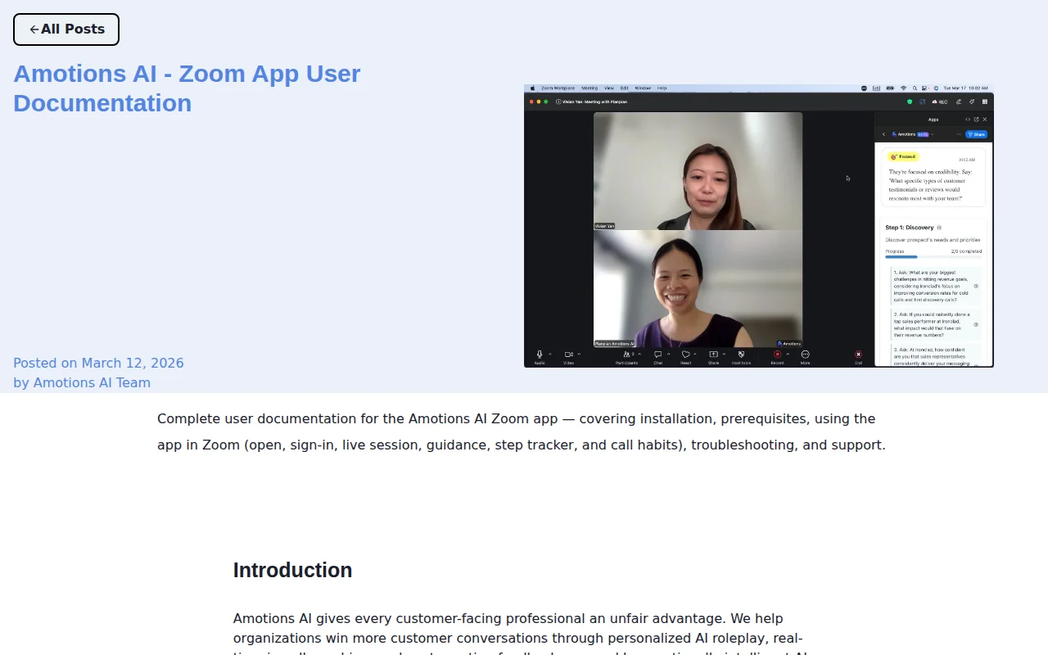Pop out the Apps panel with the external icon
1048x655 pixels.
click(x=976, y=120)
